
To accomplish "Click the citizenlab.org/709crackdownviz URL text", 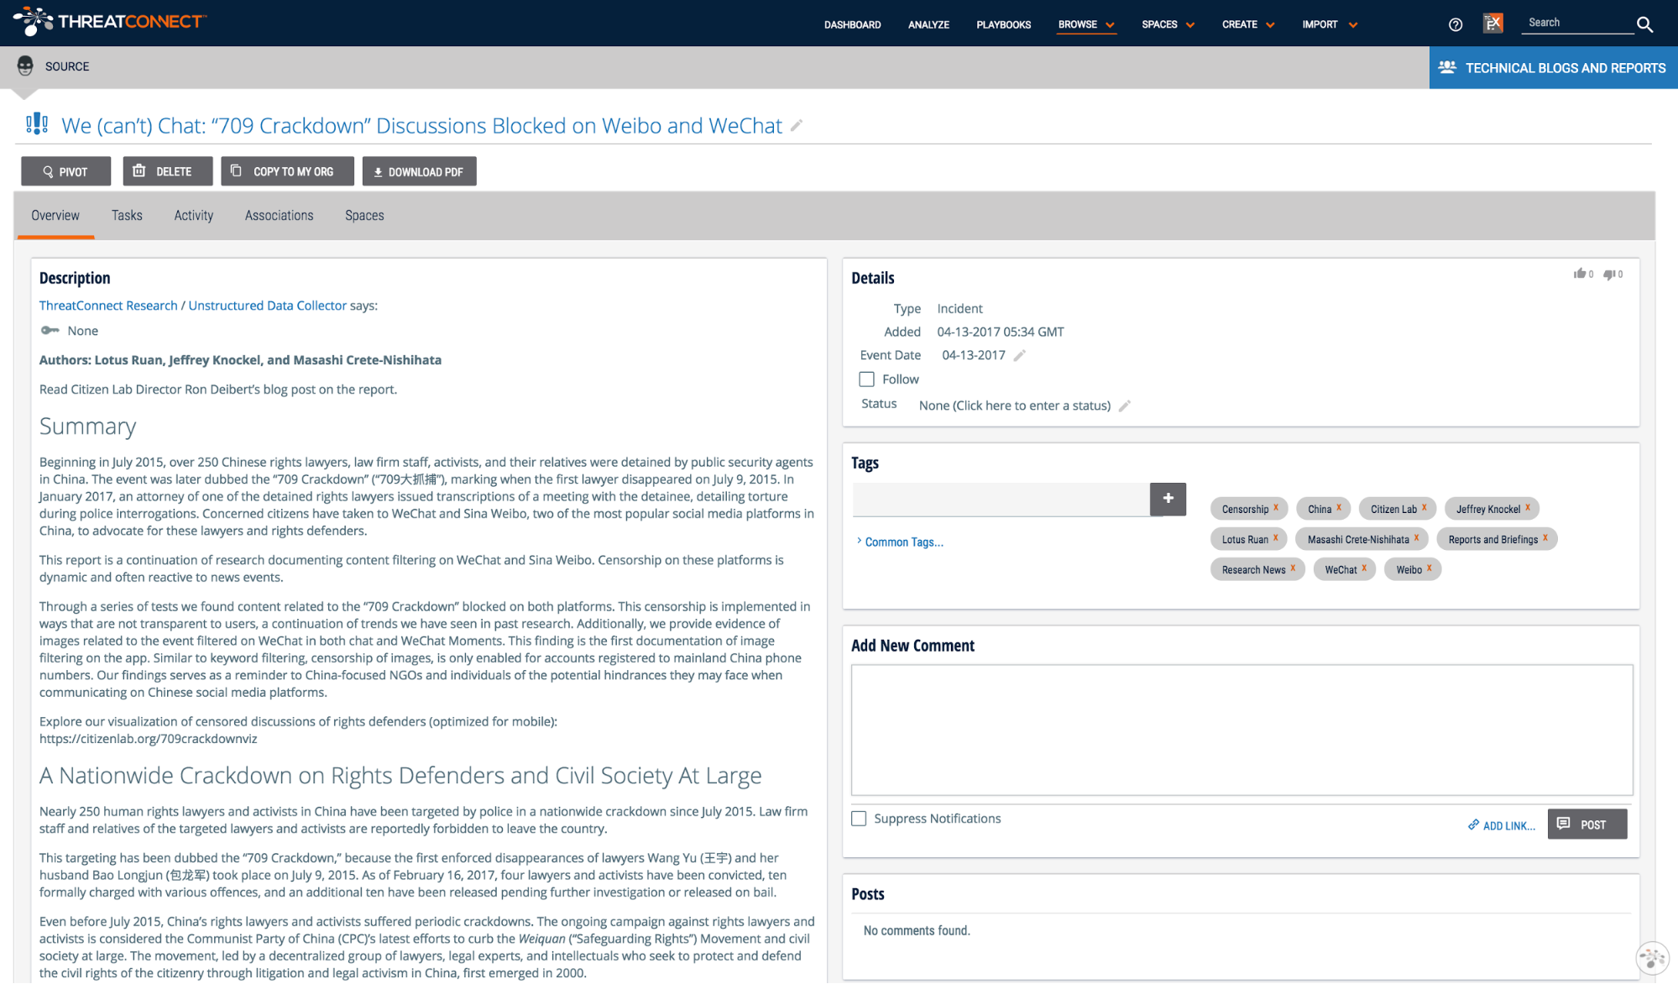I will [149, 739].
